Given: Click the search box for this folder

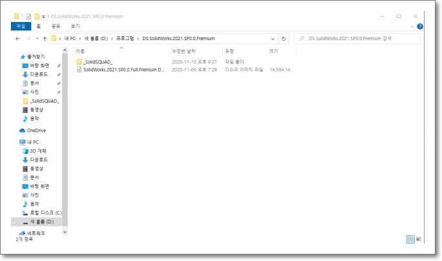Looking at the screenshot, I should (x=357, y=39).
